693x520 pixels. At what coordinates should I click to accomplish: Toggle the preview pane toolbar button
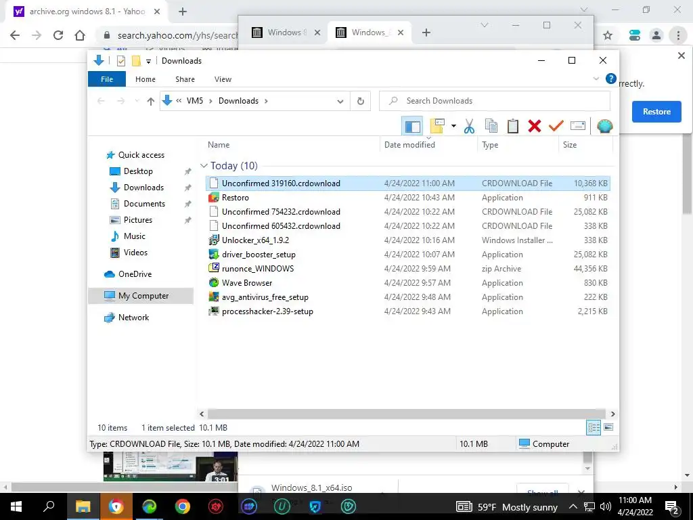(412, 127)
